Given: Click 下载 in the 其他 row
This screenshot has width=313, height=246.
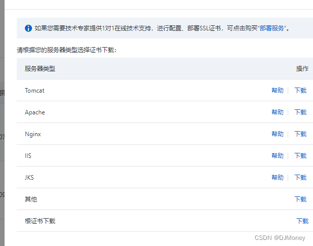Looking at the screenshot, I should click(300, 199).
